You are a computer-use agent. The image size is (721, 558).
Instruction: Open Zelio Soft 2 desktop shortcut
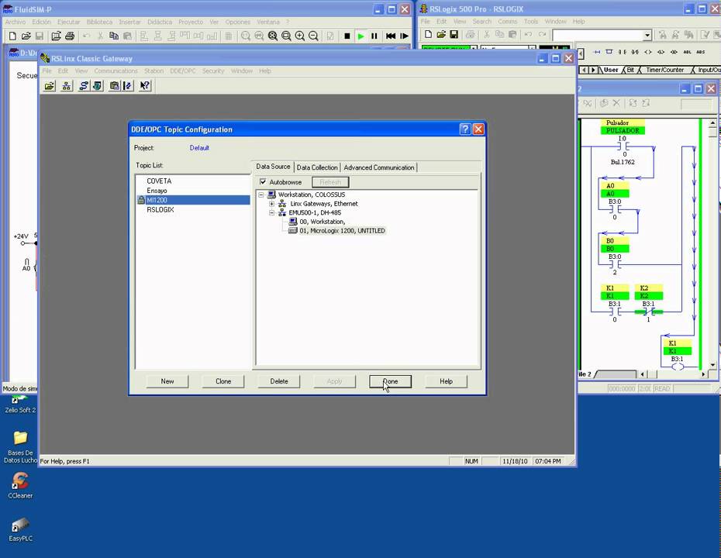[20, 405]
